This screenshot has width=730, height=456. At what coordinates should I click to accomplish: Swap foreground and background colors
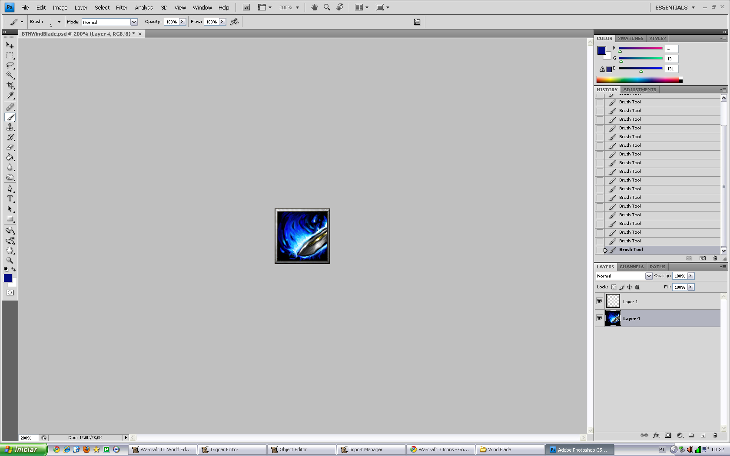(13, 269)
